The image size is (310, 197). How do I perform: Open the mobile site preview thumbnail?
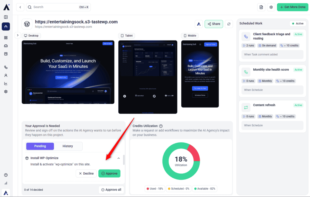[x=200, y=74]
